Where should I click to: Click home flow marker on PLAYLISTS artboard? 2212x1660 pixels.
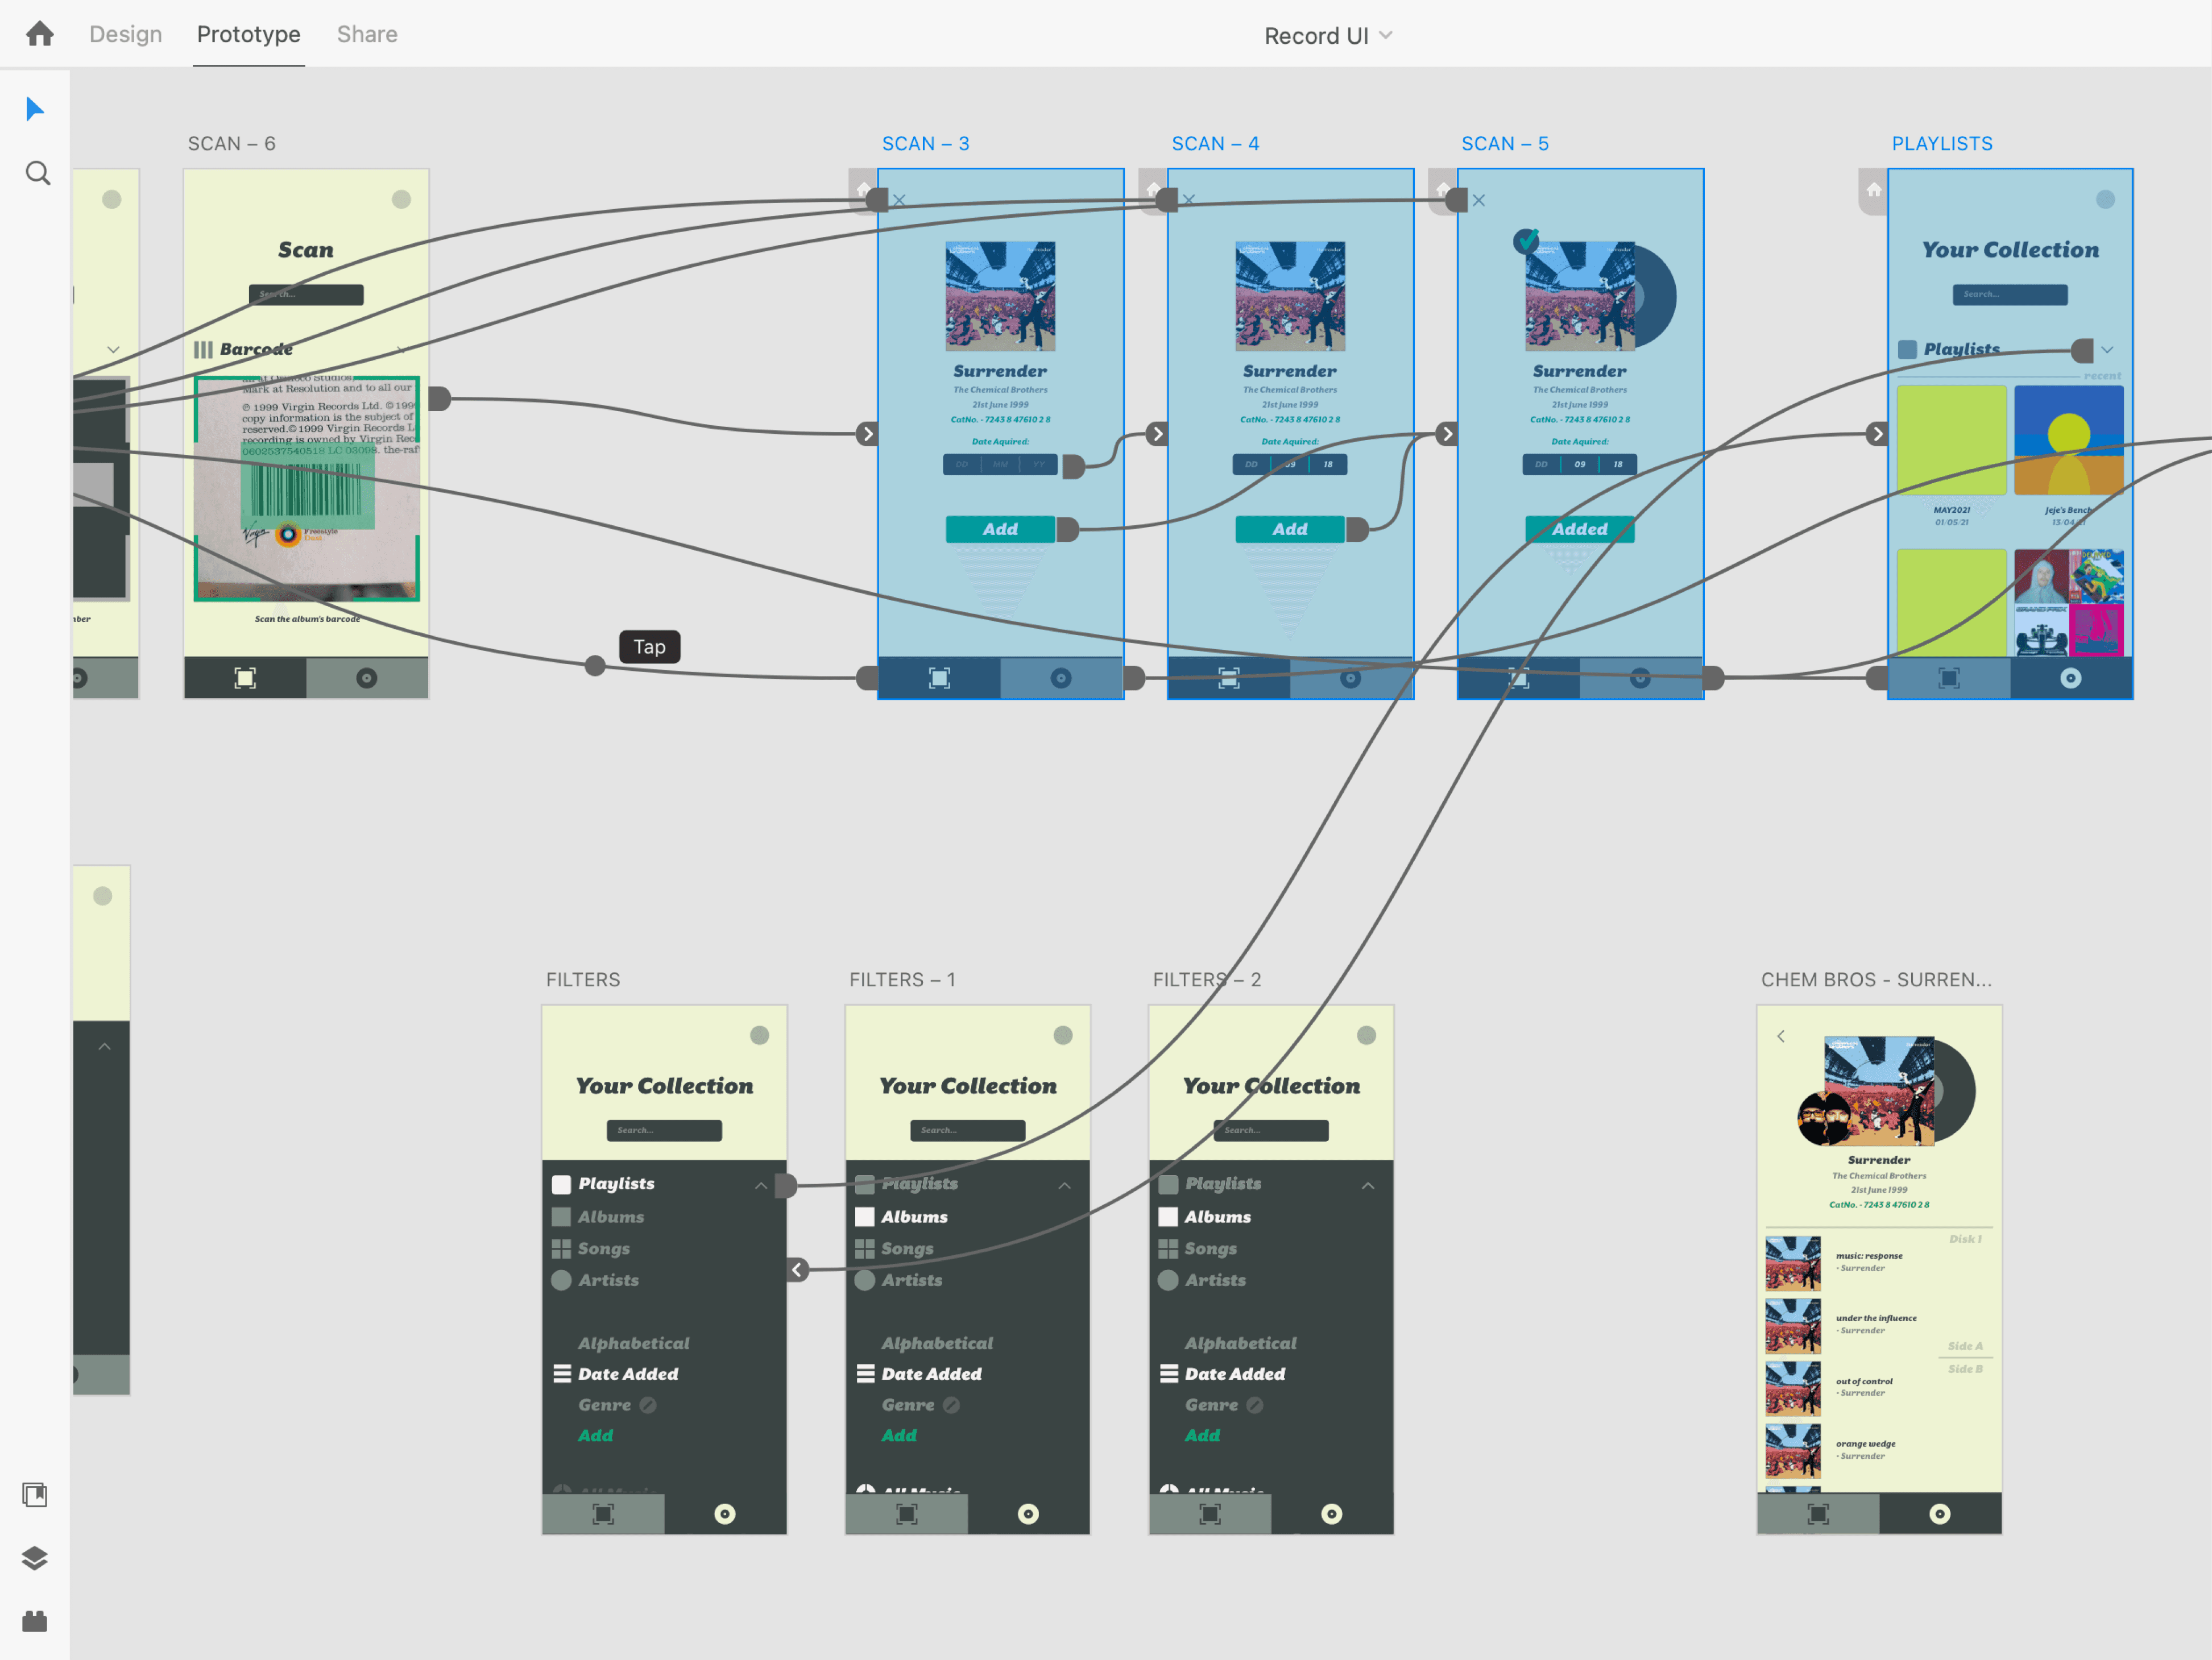pos(1873,190)
